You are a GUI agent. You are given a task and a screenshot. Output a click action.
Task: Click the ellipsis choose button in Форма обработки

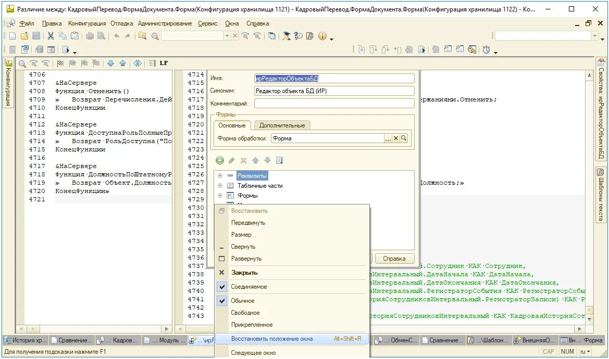pyautogui.click(x=388, y=138)
